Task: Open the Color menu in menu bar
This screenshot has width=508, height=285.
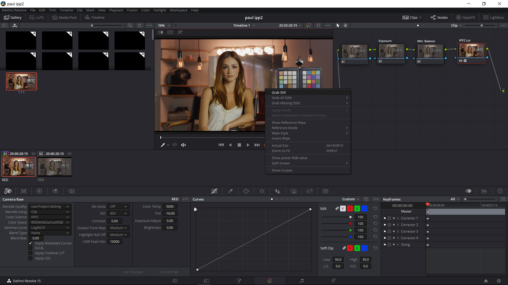Action: coord(146,10)
